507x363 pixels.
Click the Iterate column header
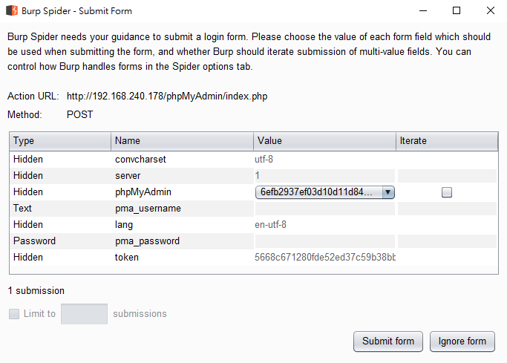(446, 141)
